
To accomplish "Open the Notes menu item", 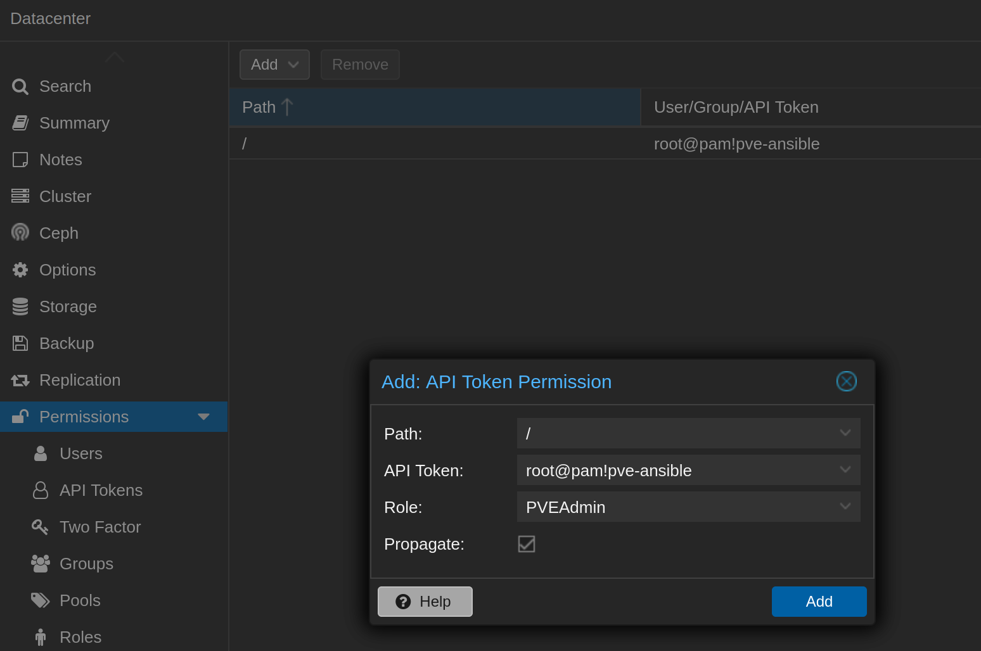I will click(61, 160).
